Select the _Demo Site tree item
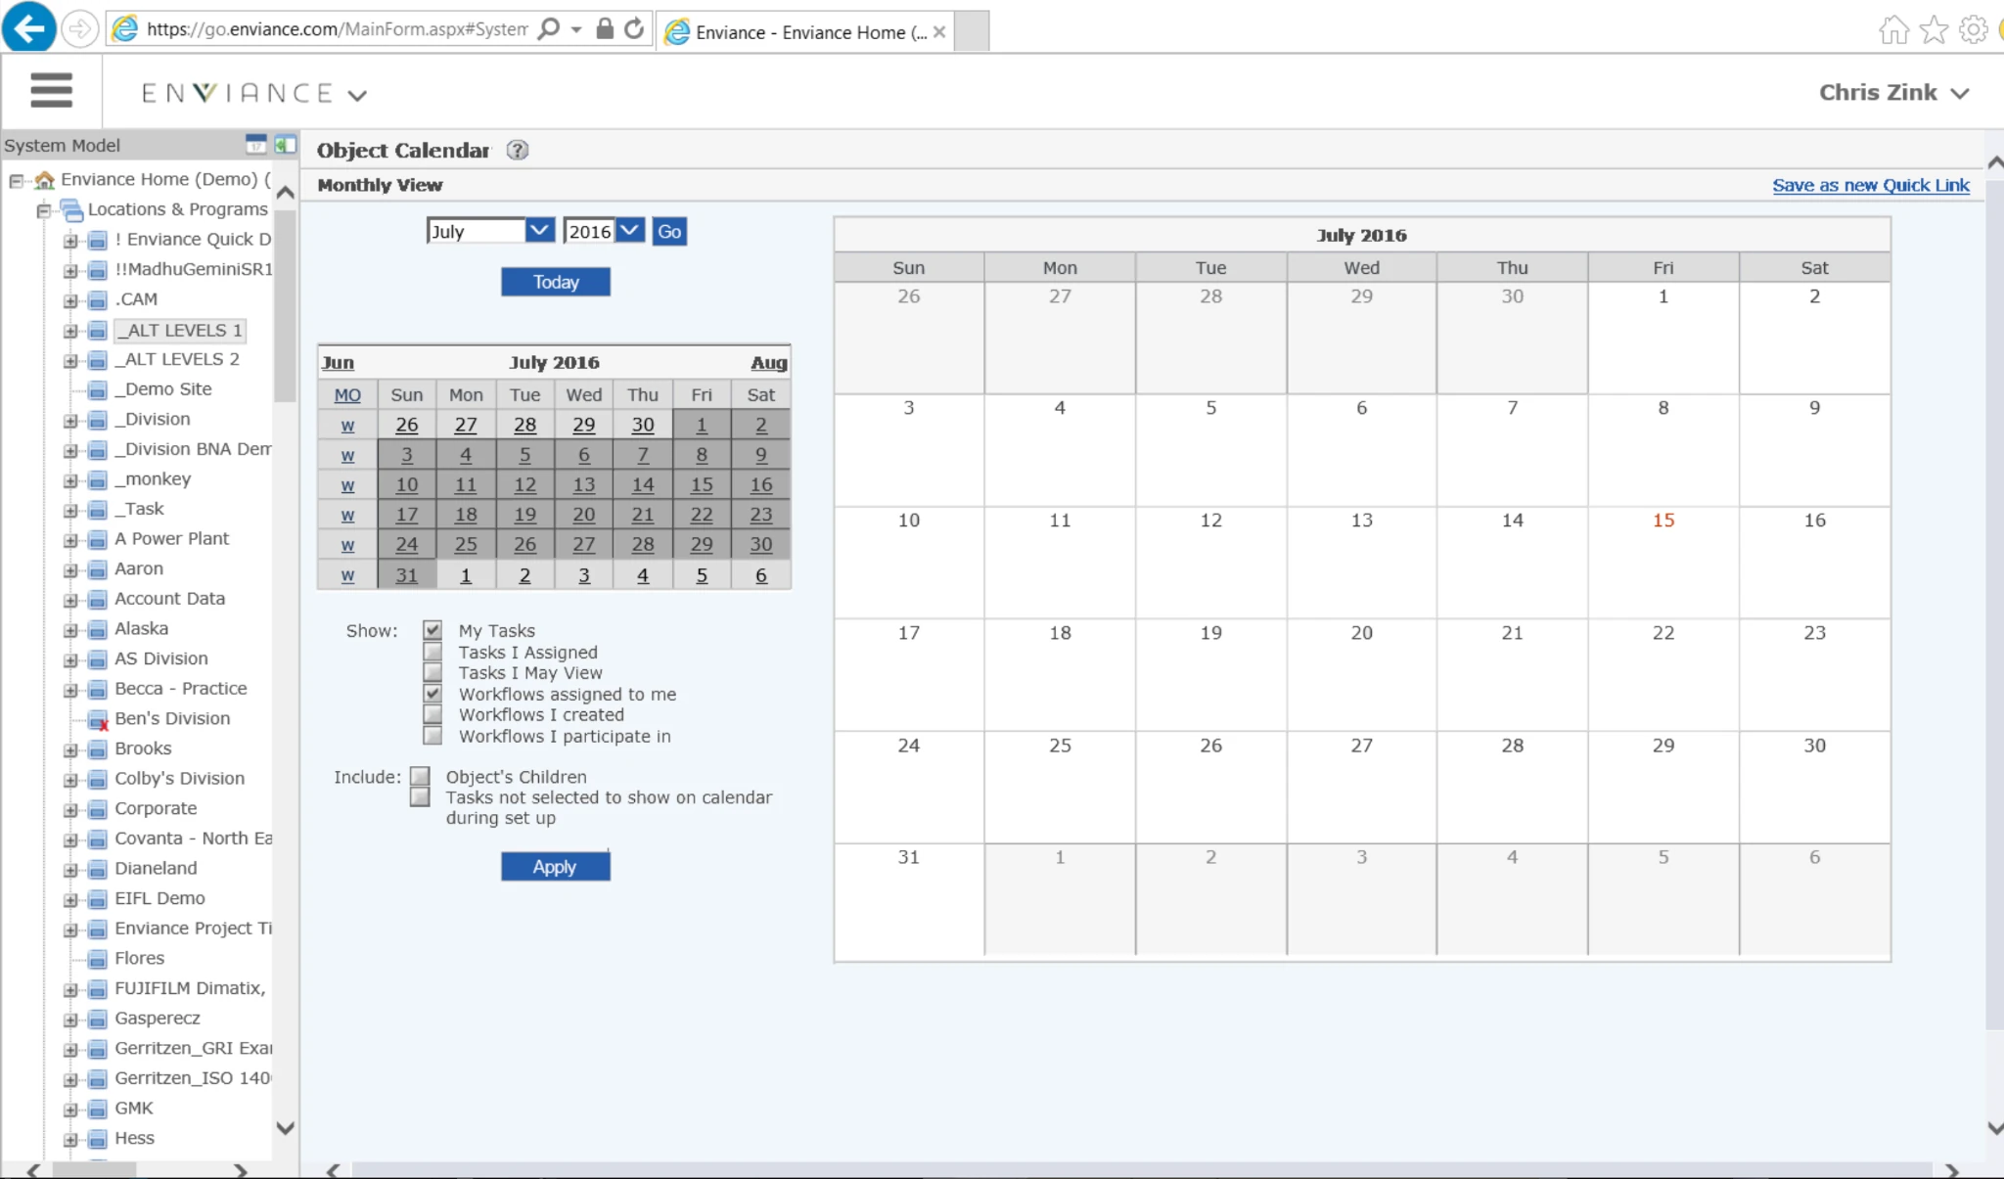This screenshot has height=1179, width=2004. [163, 388]
